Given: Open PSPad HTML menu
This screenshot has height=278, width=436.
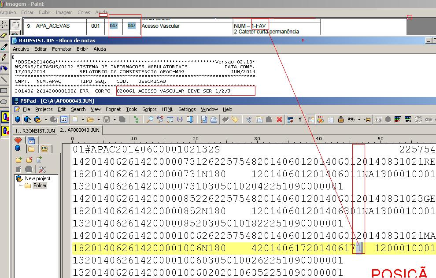Looking at the screenshot, I should (x=167, y=109).
